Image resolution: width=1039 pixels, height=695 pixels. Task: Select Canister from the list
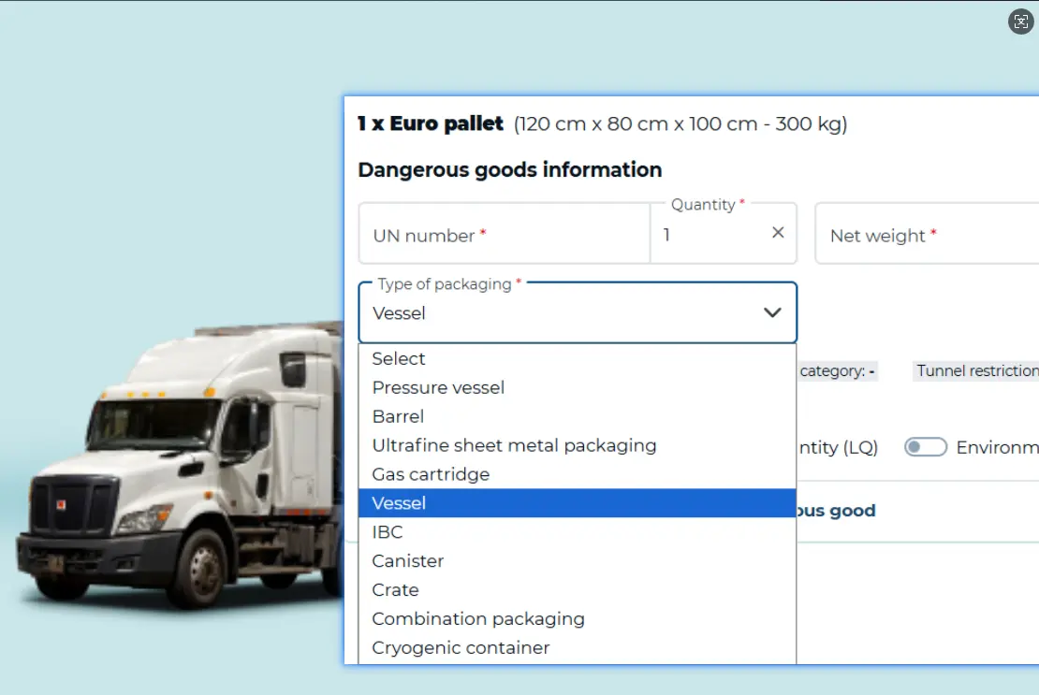[578, 560]
